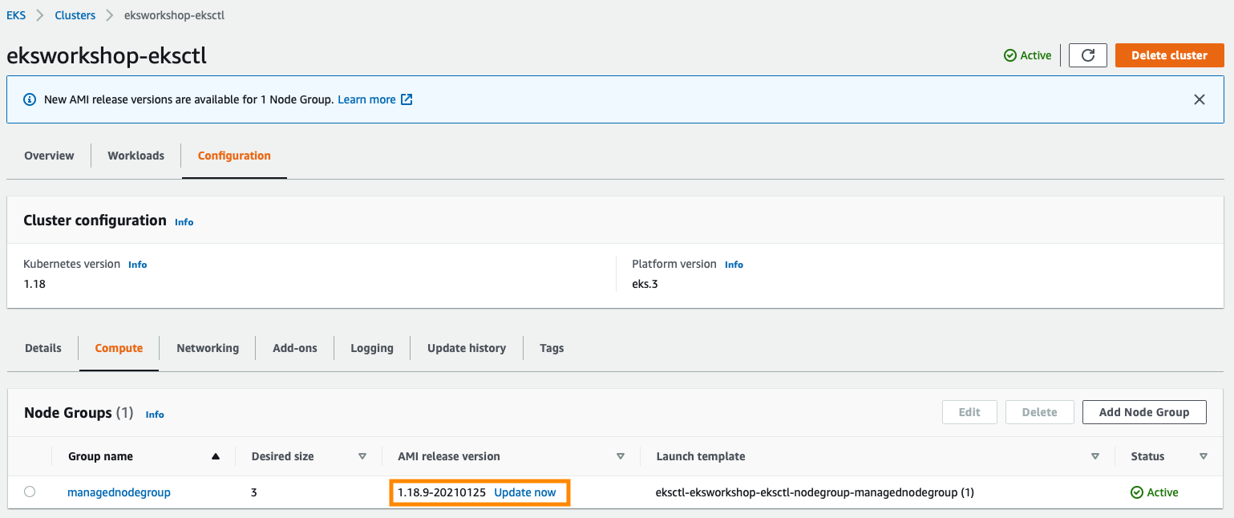Open Launch template column sort arrow
The image size is (1234, 518).
point(1095,456)
